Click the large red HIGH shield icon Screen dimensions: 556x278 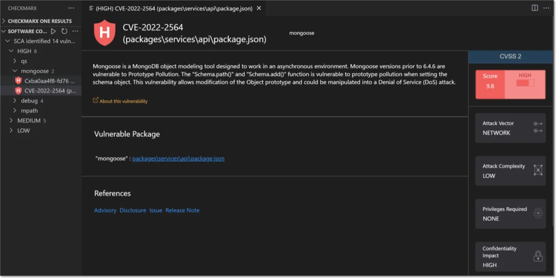point(105,33)
